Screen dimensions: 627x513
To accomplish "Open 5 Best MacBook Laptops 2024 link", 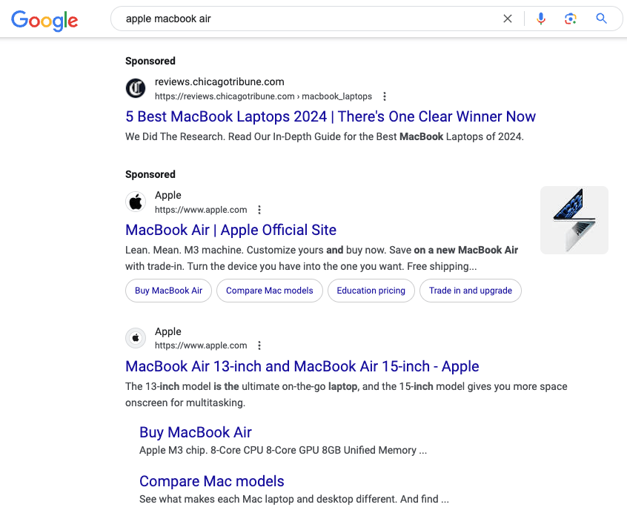I will [331, 116].
